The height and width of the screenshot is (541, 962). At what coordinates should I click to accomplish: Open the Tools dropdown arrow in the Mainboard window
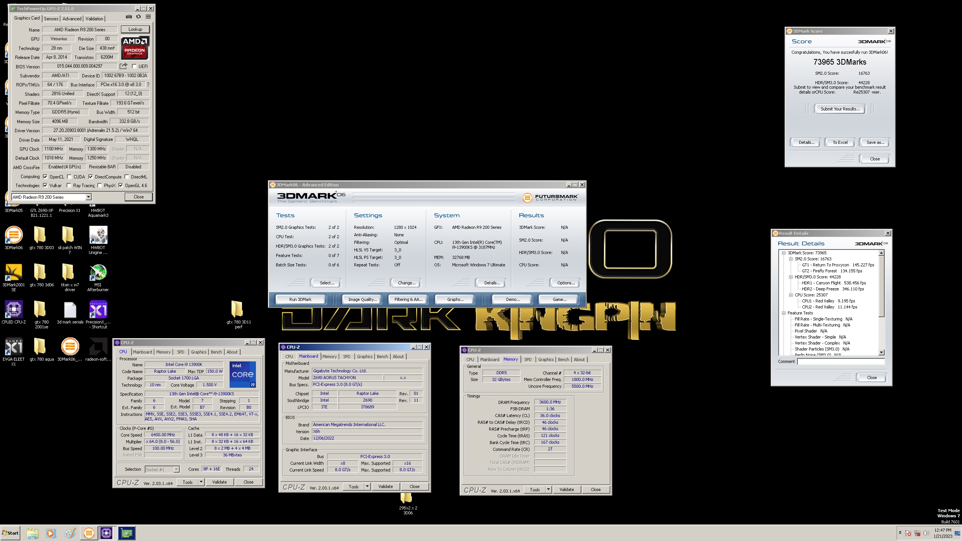click(x=367, y=487)
